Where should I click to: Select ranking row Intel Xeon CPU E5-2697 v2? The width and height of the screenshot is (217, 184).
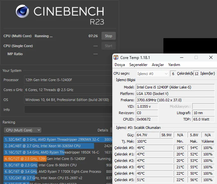58,178
